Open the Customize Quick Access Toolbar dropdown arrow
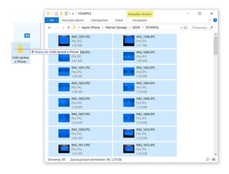Screen dimensions: 229x174 (73, 14)
